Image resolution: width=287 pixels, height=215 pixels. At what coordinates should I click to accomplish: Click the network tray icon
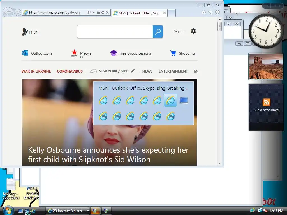(260, 211)
